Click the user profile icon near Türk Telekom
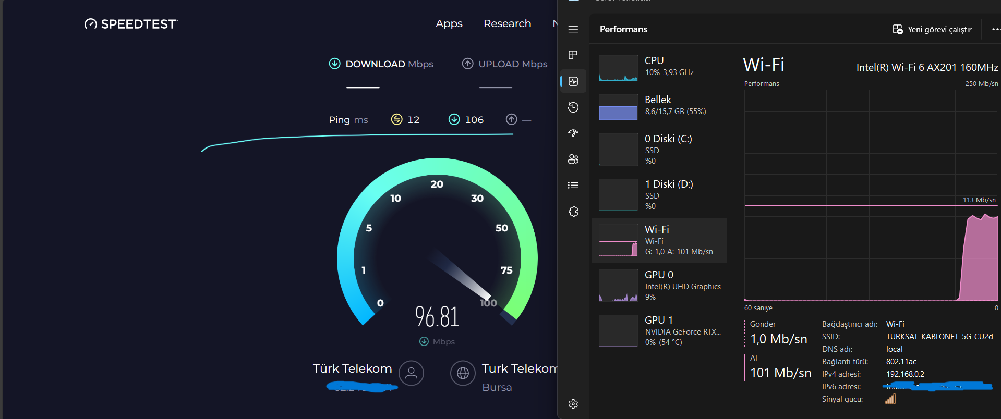This screenshot has height=419, width=1001. [x=411, y=373]
